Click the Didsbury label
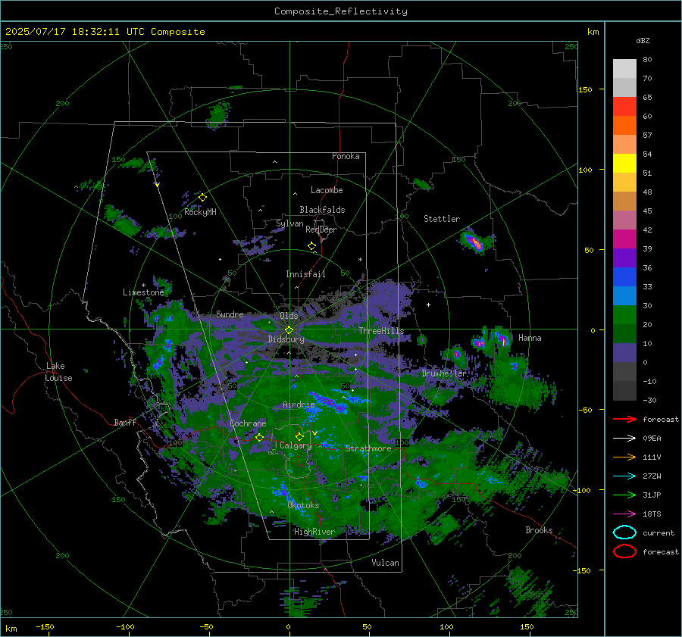 [286, 339]
